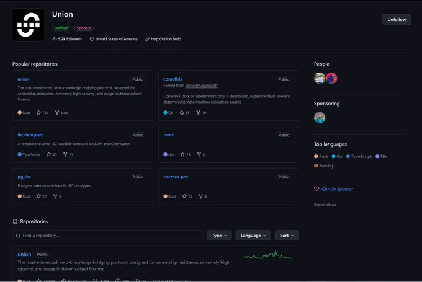Click the heart icon beside GitHub Sponsor

pos(316,189)
